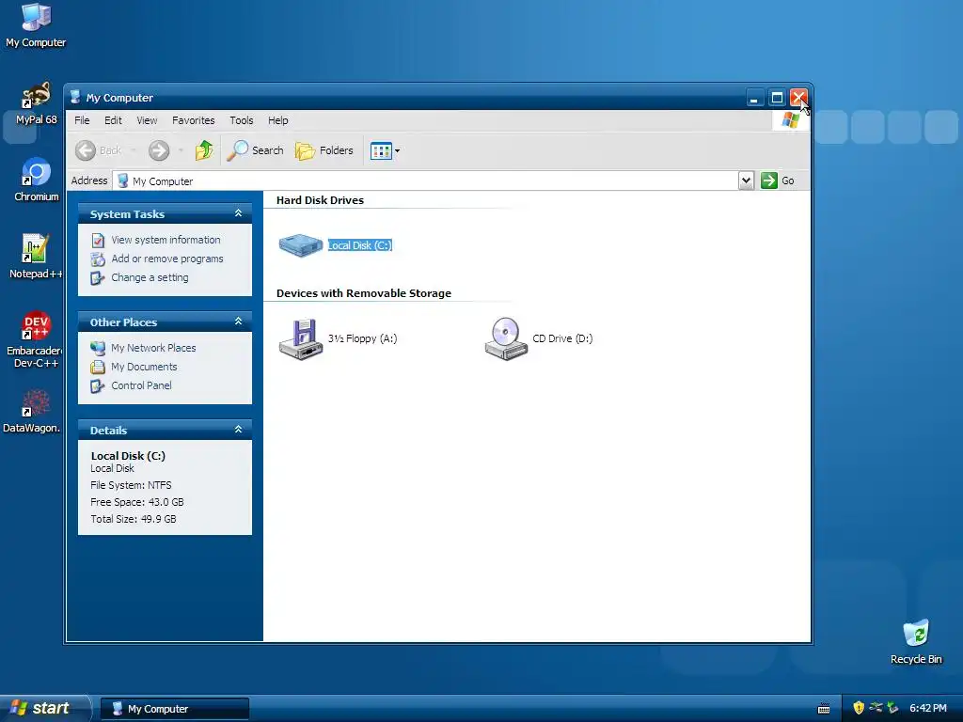Click View system information link
The width and height of the screenshot is (963, 722).
[166, 240]
